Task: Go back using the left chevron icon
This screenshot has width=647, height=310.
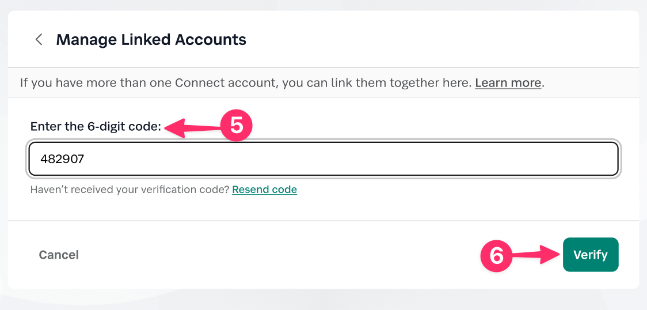Action: coord(39,40)
